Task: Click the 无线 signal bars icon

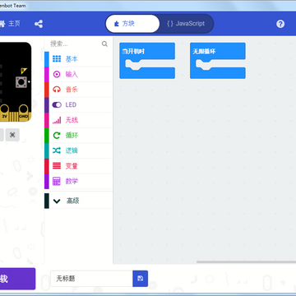Action: click(57, 120)
